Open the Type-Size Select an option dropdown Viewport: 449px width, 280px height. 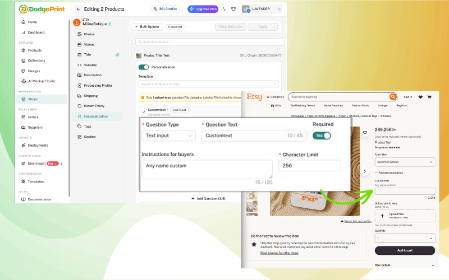(x=405, y=162)
